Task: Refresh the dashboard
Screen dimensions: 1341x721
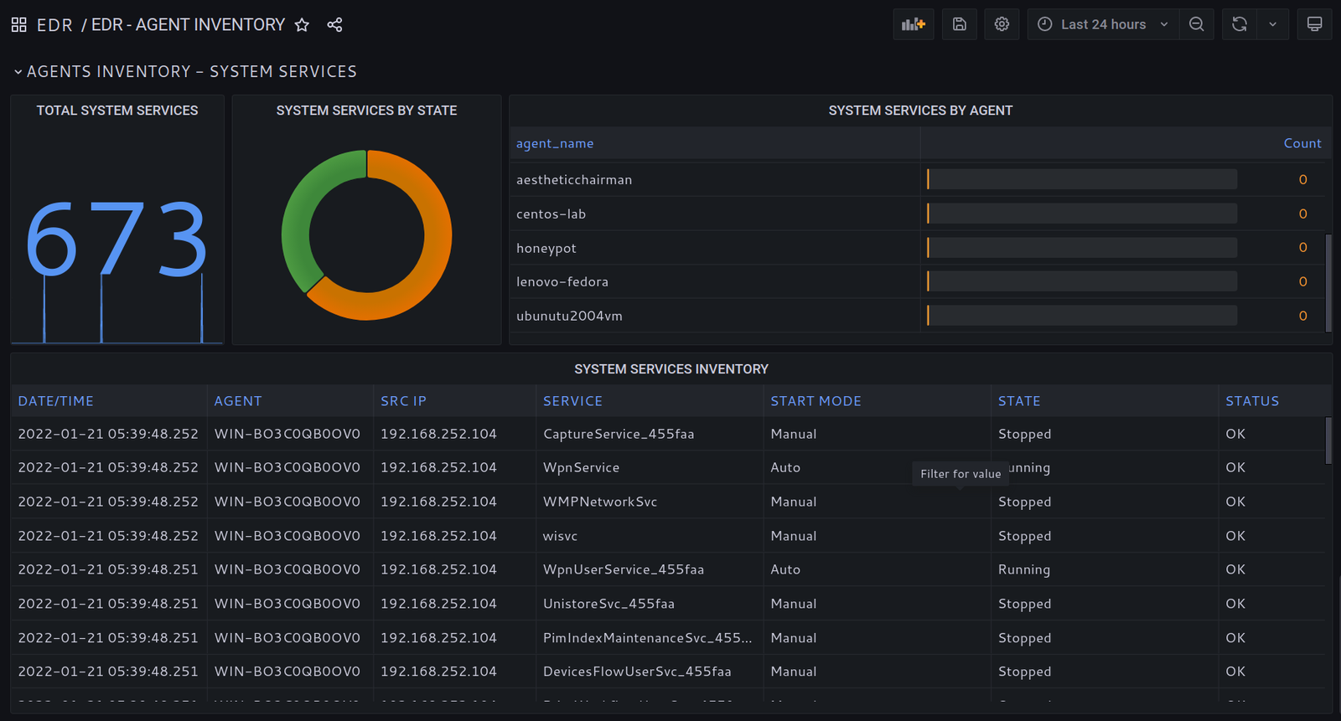Action: pos(1239,24)
